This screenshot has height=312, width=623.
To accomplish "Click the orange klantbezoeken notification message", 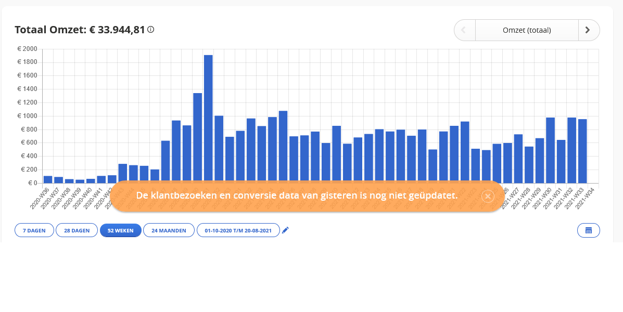I will coord(297,196).
